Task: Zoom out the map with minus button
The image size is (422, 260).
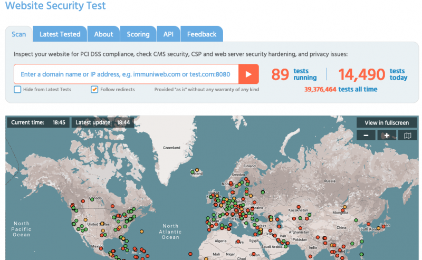Action: pos(366,136)
